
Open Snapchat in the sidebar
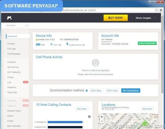click(12, 87)
